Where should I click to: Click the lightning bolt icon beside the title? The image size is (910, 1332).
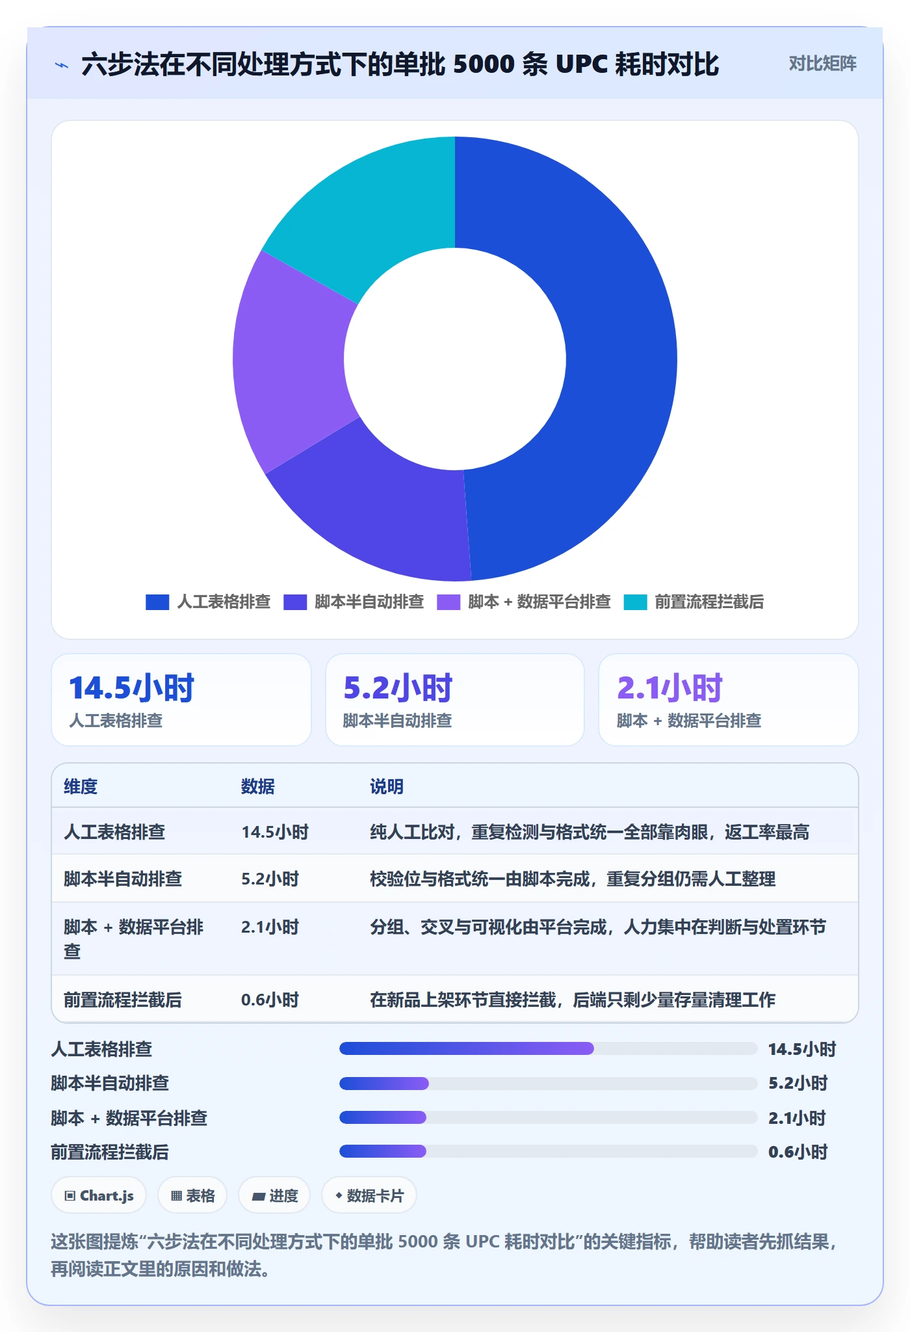point(62,65)
